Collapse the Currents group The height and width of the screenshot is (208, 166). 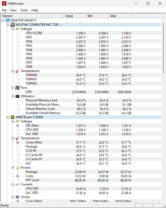coord(13,184)
